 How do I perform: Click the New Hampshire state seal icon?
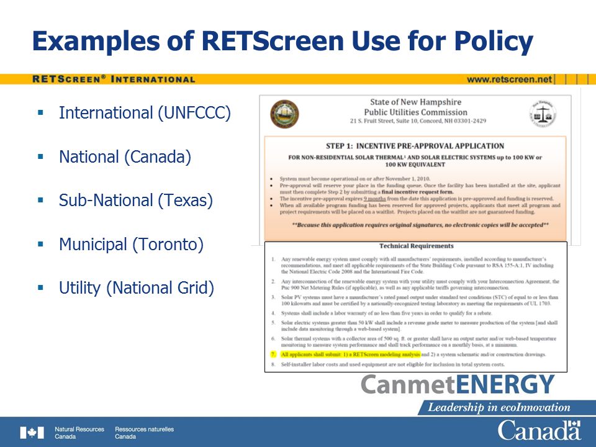tap(284, 114)
